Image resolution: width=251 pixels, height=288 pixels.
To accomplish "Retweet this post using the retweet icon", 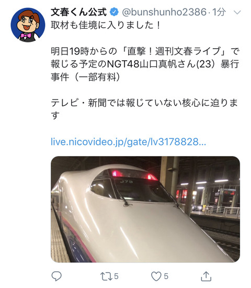I will coord(106,276).
